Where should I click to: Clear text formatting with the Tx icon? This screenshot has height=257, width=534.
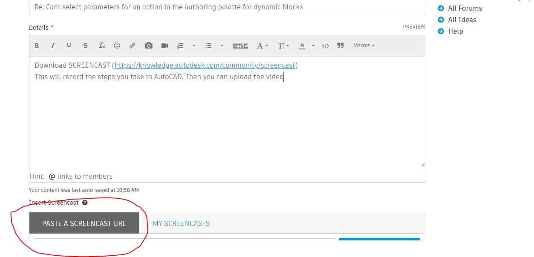pyautogui.click(x=101, y=46)
